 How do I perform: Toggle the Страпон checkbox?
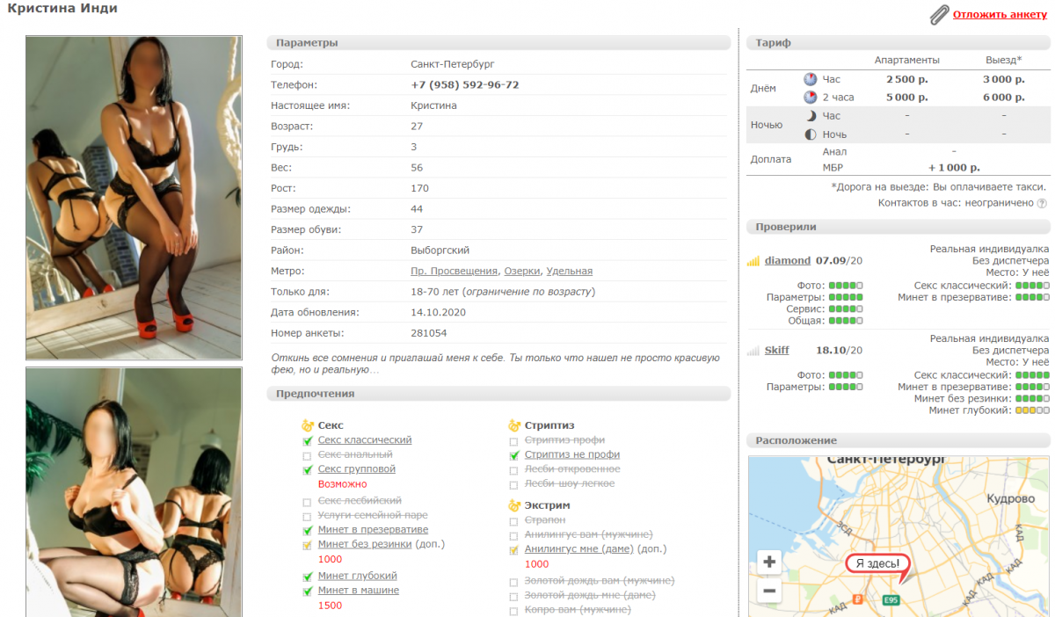514,521
